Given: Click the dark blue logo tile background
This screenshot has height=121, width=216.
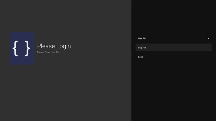Looking at the screenshot, I should 21,61.
